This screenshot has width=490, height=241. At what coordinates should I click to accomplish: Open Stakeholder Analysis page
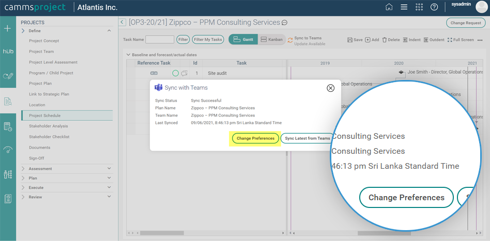pos(49,126)
